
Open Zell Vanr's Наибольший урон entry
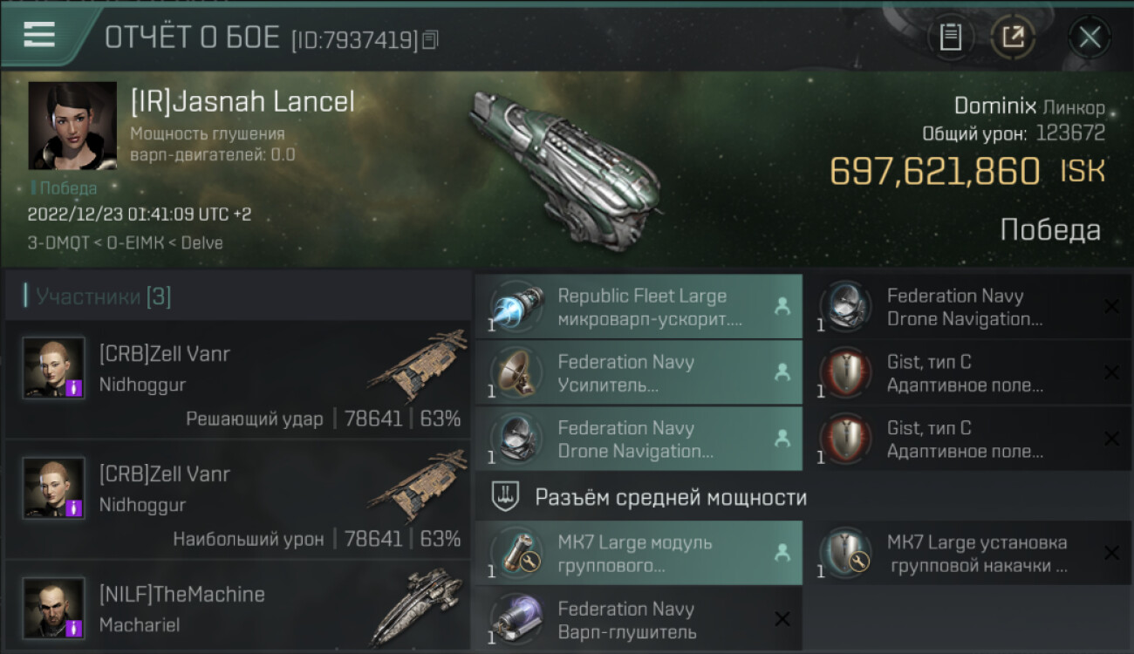click(x=237, y=499)
